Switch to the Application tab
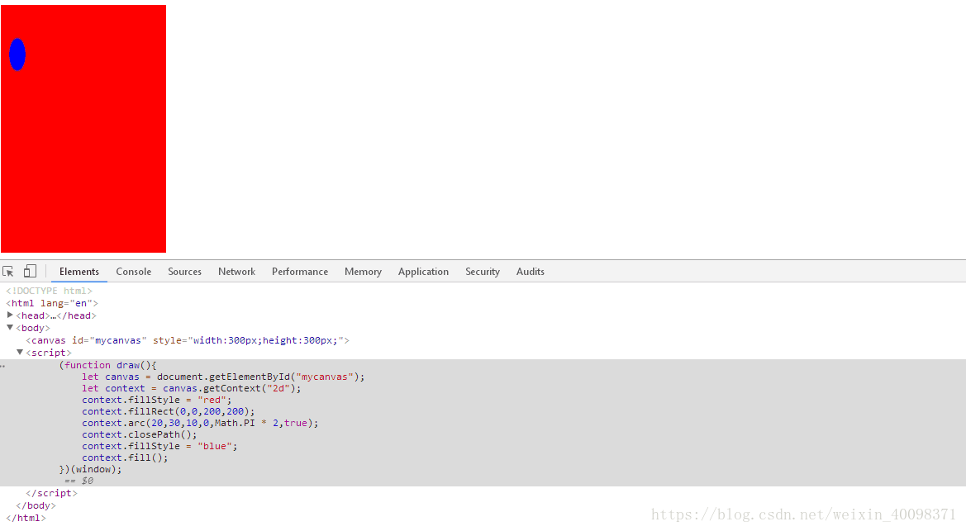 pos(423,272)
